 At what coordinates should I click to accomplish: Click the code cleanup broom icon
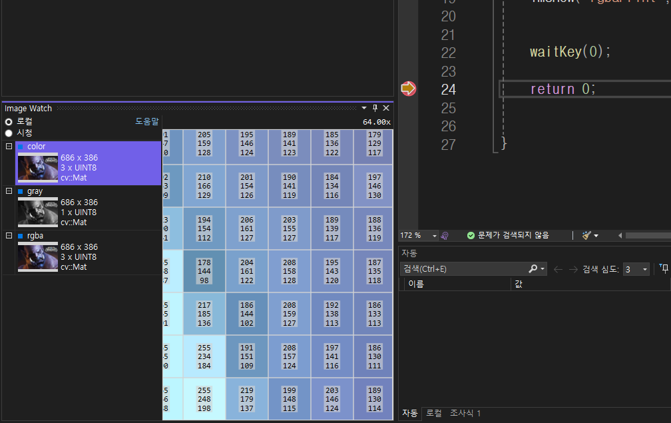point(586,235)
